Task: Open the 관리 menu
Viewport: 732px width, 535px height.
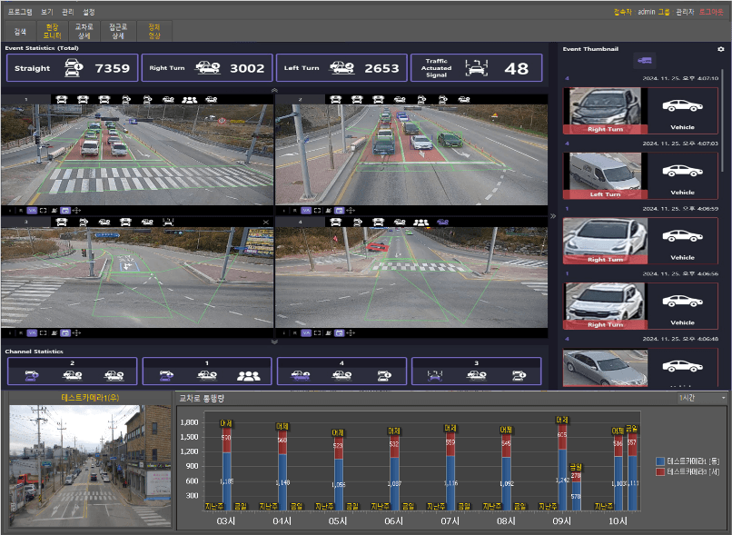Action: [68, 12]
